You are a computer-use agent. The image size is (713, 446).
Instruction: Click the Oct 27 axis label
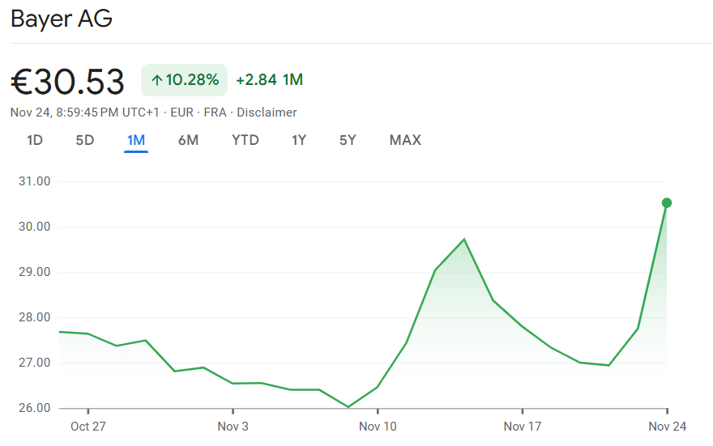tap(88, 427)
